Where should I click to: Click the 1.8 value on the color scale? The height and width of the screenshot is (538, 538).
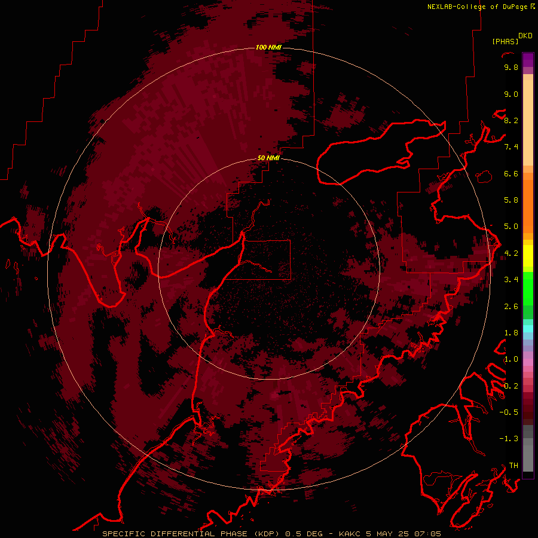pyautogui.click(x=511, y=333)
